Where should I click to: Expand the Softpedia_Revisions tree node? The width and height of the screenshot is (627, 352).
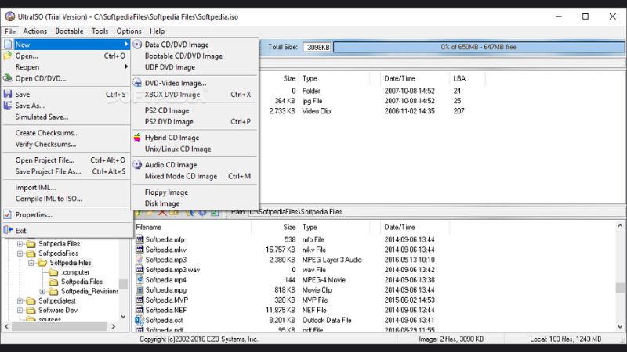point(42,291)
